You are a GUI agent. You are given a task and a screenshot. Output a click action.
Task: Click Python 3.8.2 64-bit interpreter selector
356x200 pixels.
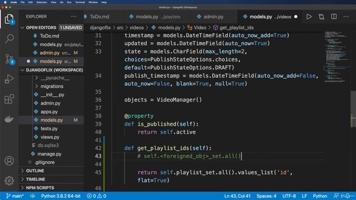61,196
